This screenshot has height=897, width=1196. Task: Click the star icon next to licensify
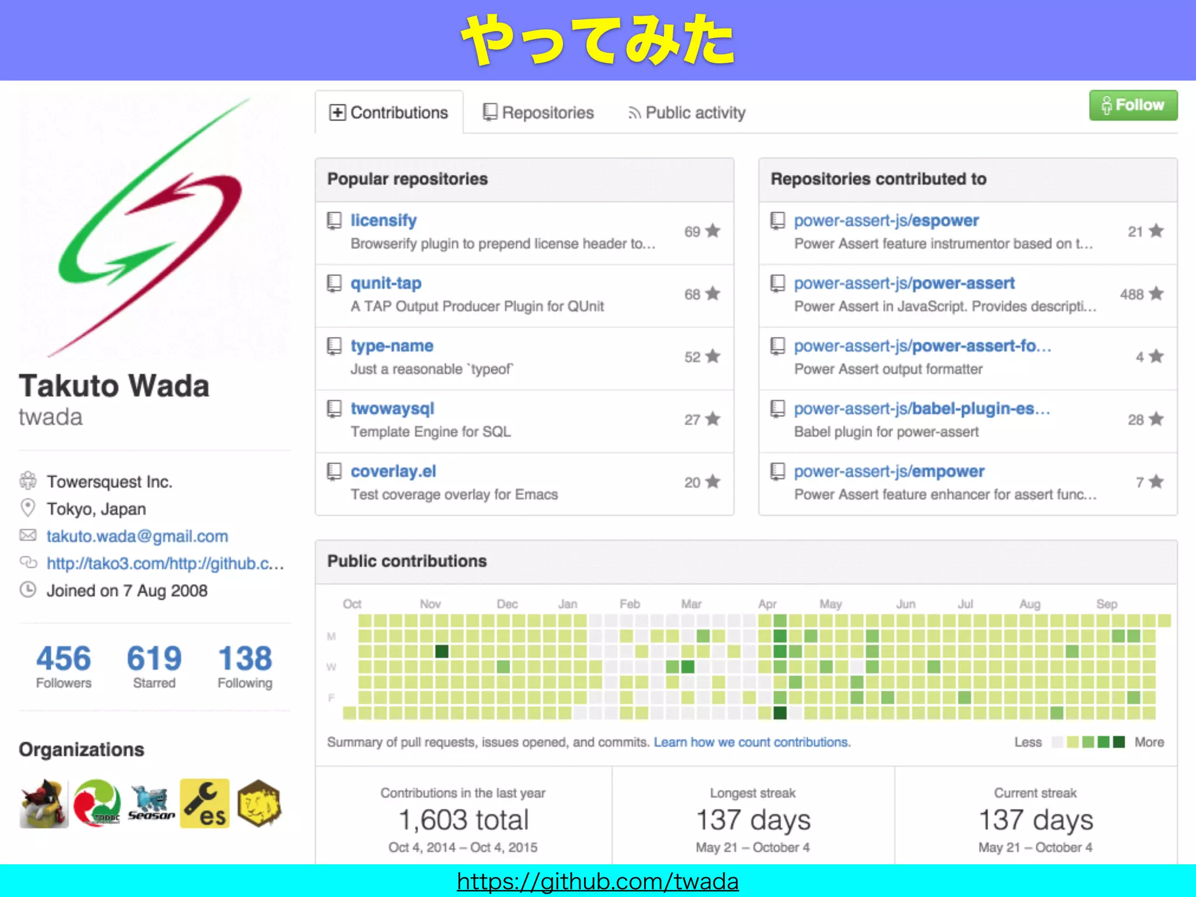(712, 231)
